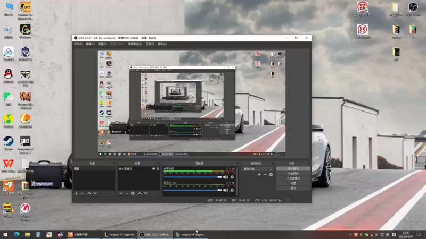The height and width of the screenshot is (239, 426).
Task: Undock the Sources (来源) panel using its header button
Action: [x=159, y=163]
